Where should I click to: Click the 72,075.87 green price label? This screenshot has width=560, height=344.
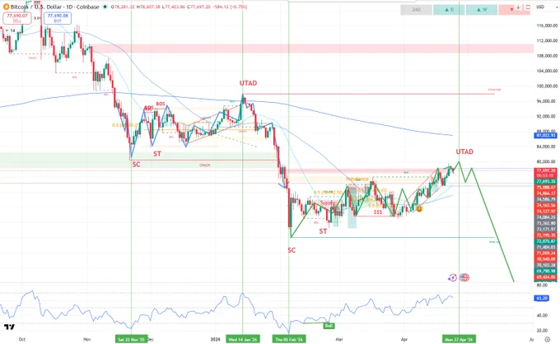point(546,241)
